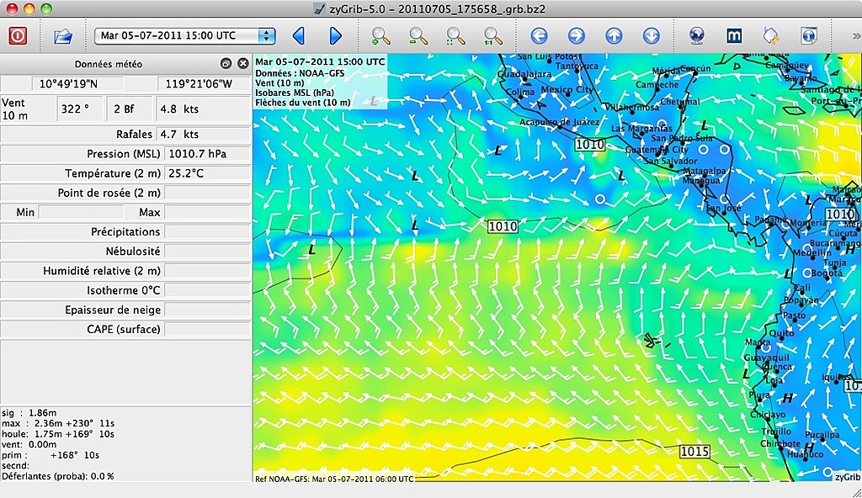Go to previous forecast time step
This screenshot has width=862, height=498.
pos(298,36)
